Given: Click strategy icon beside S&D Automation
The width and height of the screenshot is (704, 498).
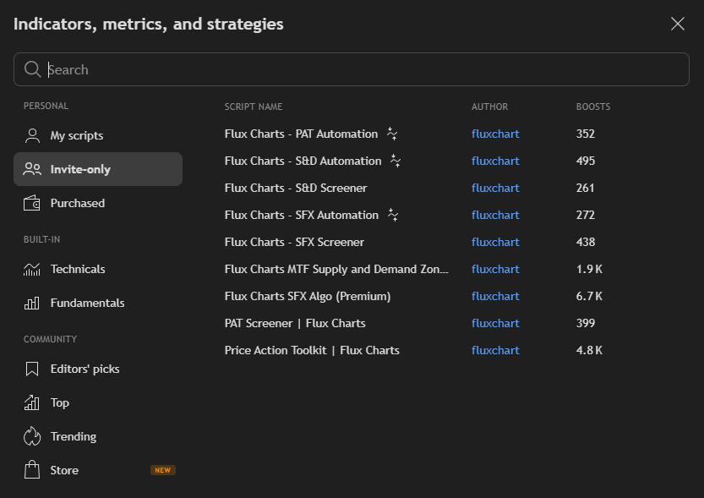Looking at the screenshot, I should coord(396,161).
